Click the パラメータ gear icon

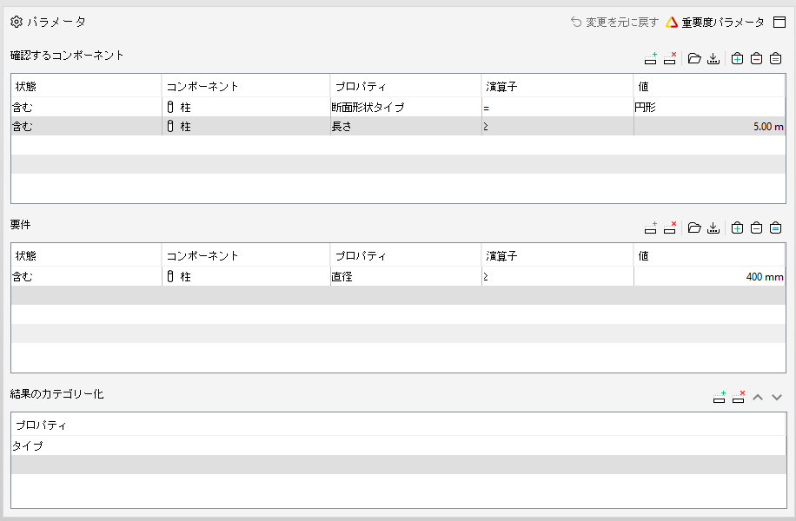(x=17, y=22)
